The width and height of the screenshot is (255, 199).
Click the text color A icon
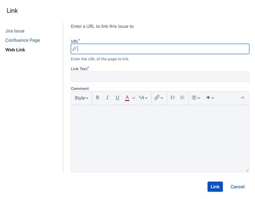[127, 97]
